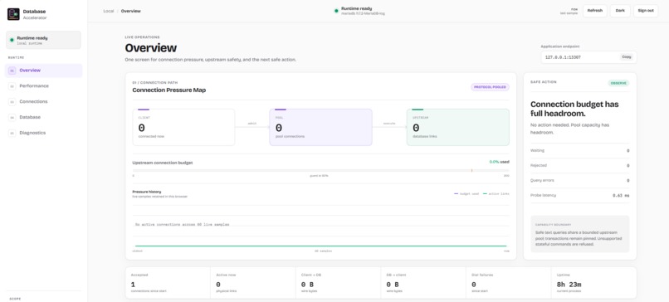The image size is (669, 302).
Task: Click the Capability Boundary note box
Action: (580, 234)
